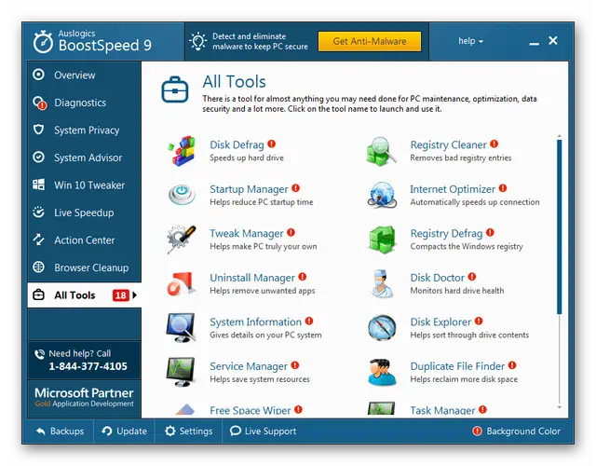Open the Disk Explorer compass icon
This screenshot has width=596, height=466.
click(382, 328)
